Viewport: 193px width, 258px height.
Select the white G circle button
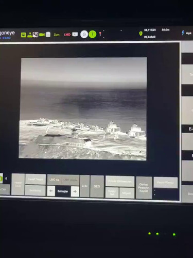pyautogui.click(x=84, y=35)
